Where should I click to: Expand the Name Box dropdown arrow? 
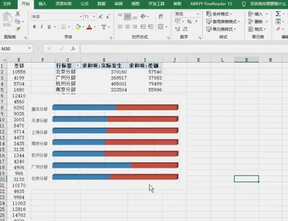[29, 48]
